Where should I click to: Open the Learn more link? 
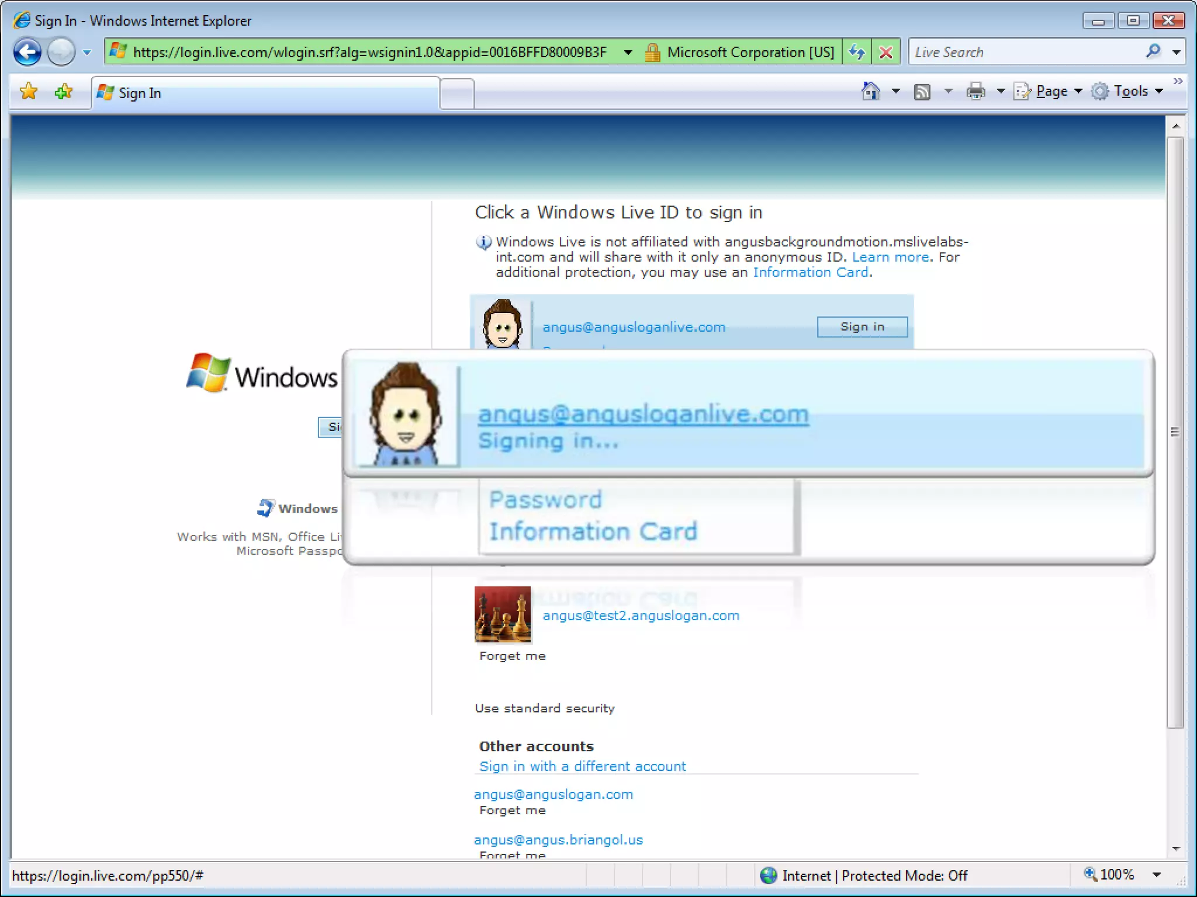click(x=890, y=257)
